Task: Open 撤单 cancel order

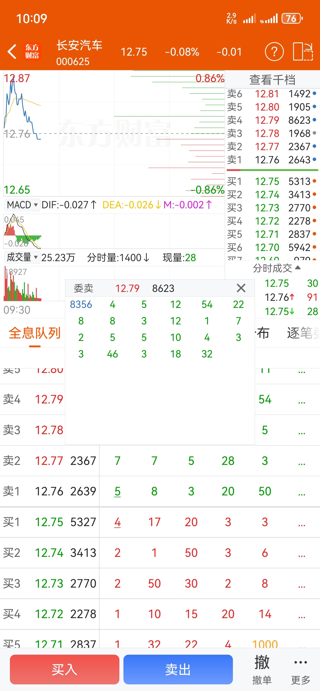Action: click(x=262, y=670)
